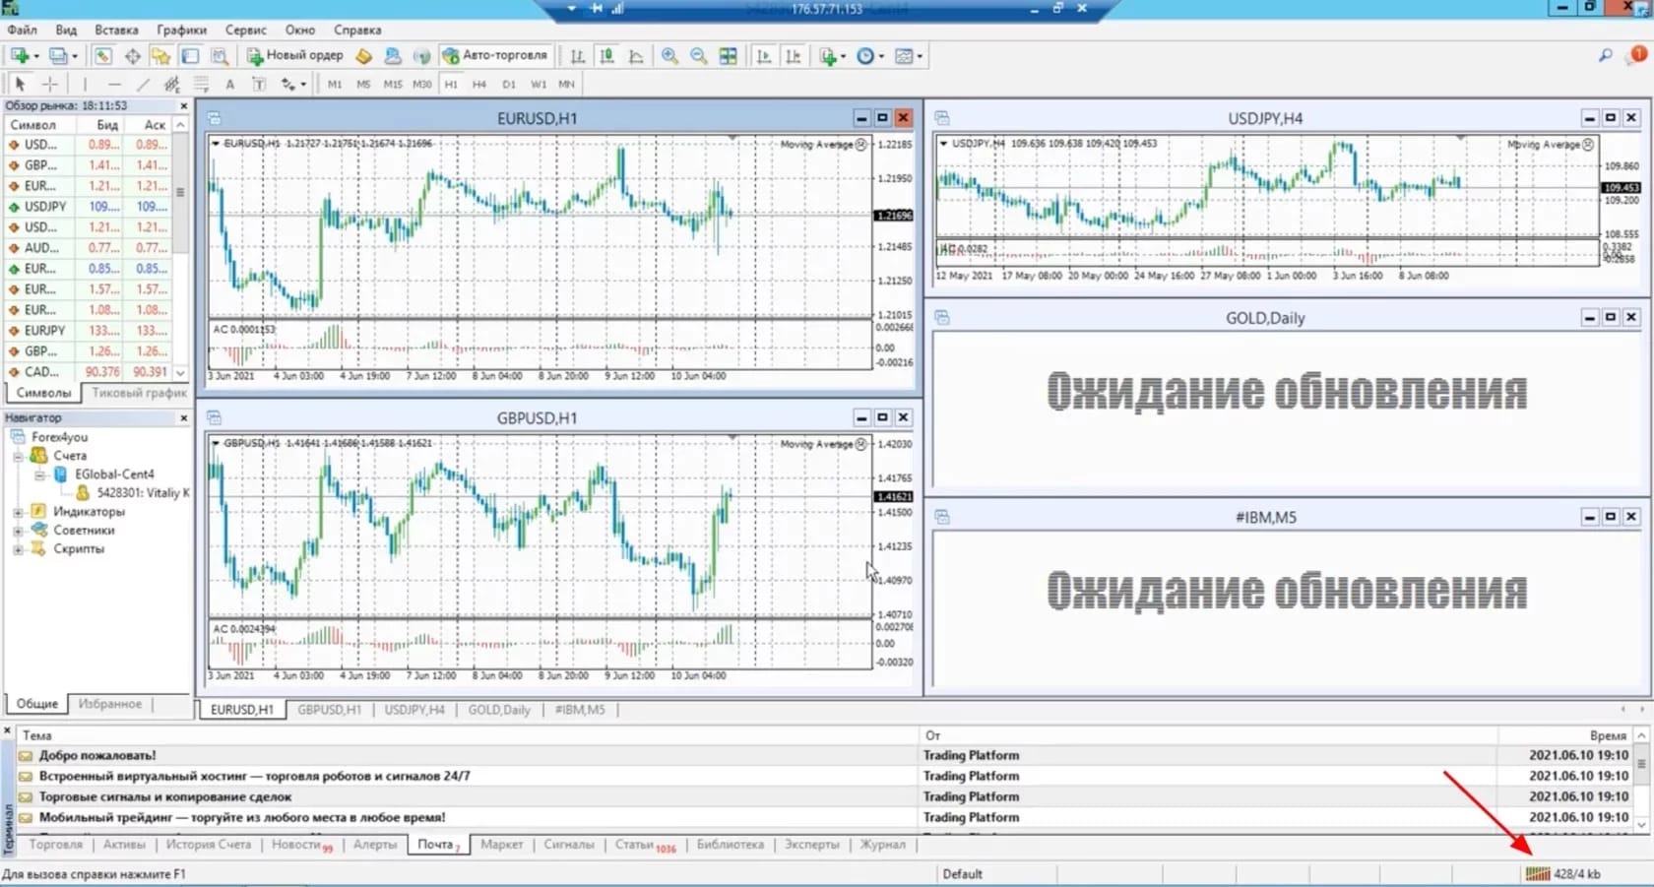Open the Templates dropdown arrow

pyautogui.click(x=920, y=57)
